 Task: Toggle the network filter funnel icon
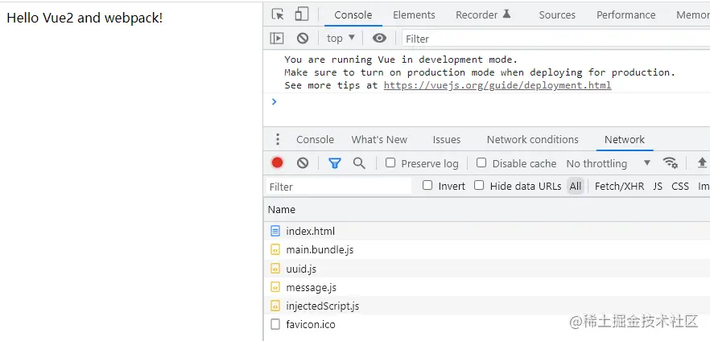pos(335,163)
